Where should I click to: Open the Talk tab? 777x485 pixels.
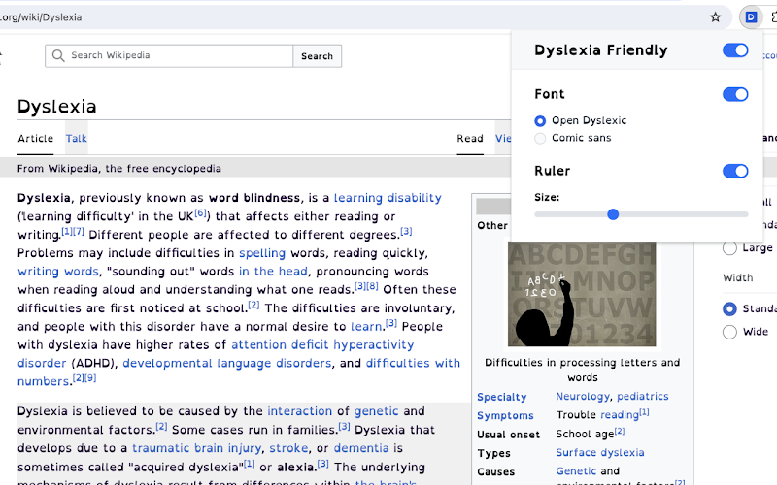tap(77, 138)
